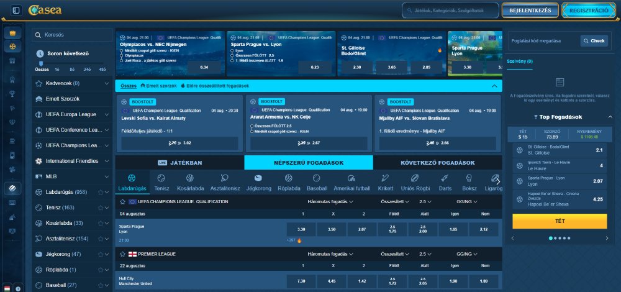Open the Casea logo home link
621x292 pixels.
pyautogui.click(x=45, y=11)
